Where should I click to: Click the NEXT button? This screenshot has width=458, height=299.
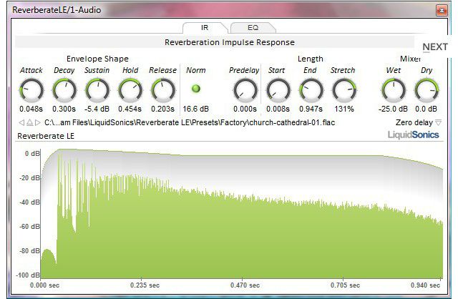[x=435, y=46]
